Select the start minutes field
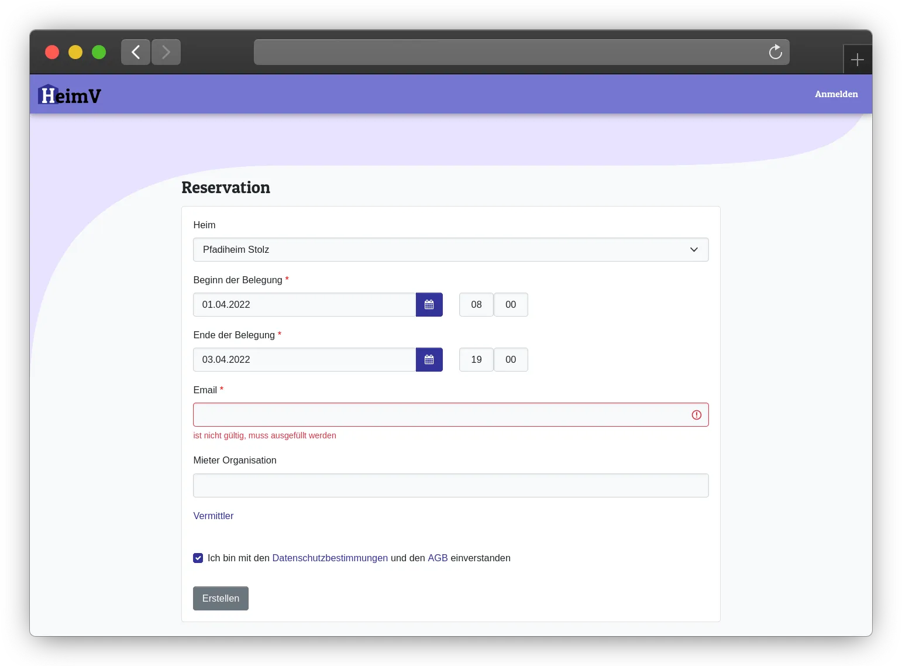Screen dimensions: 902x666 (x=511, y=305)
